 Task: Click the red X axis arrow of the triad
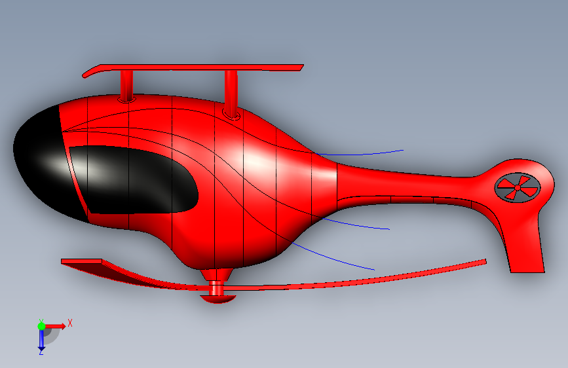[x=56, y=326]
